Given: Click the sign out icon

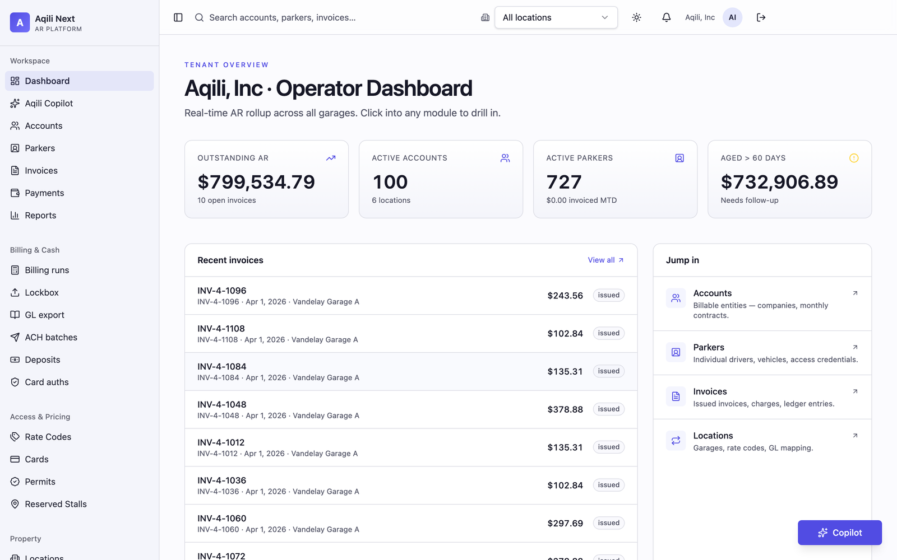Looking at the screenshot, I should tap(761, 17).
